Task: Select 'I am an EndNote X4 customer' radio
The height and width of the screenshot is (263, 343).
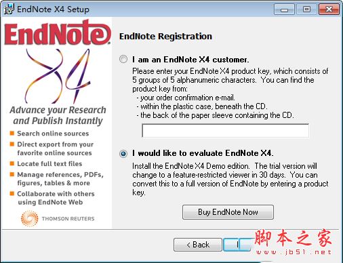Action: coord(123,59)
